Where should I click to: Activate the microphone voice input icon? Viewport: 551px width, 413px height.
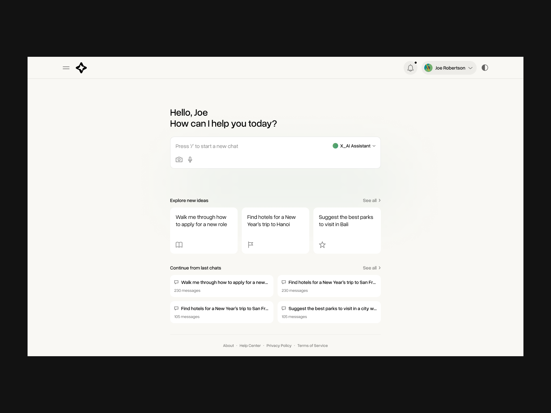coord(190,159)
